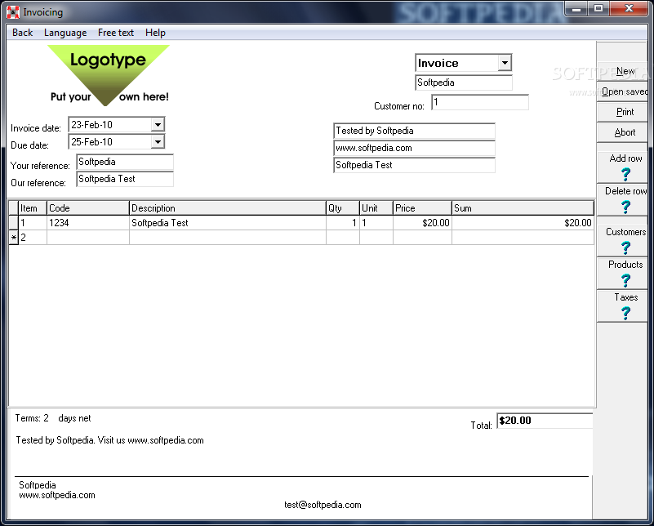The height and width of the screenshot is (526, 654).
Task: Click the Tested by Softpedia address field
Action: [414, 131]
